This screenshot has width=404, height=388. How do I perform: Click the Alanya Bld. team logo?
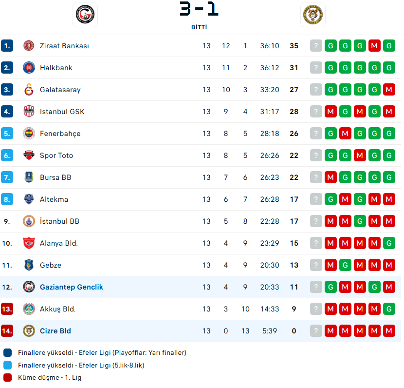pos(29,243)
